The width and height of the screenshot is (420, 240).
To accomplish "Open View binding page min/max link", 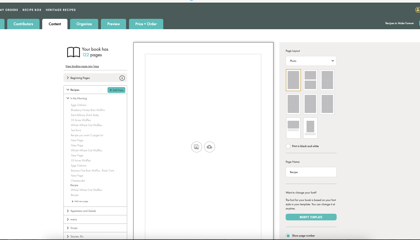I will [x=82, y=66].
